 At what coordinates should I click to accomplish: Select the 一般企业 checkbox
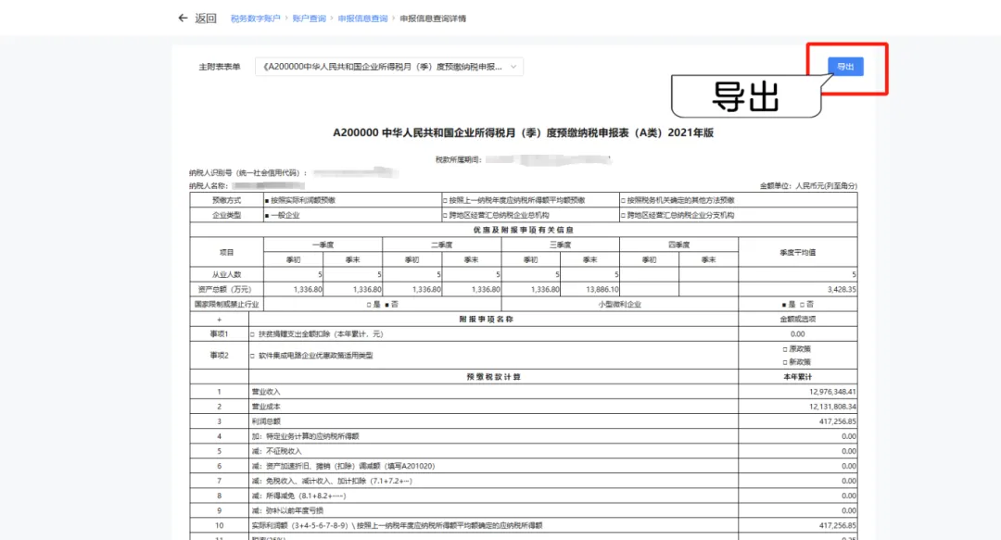point(267,215)
